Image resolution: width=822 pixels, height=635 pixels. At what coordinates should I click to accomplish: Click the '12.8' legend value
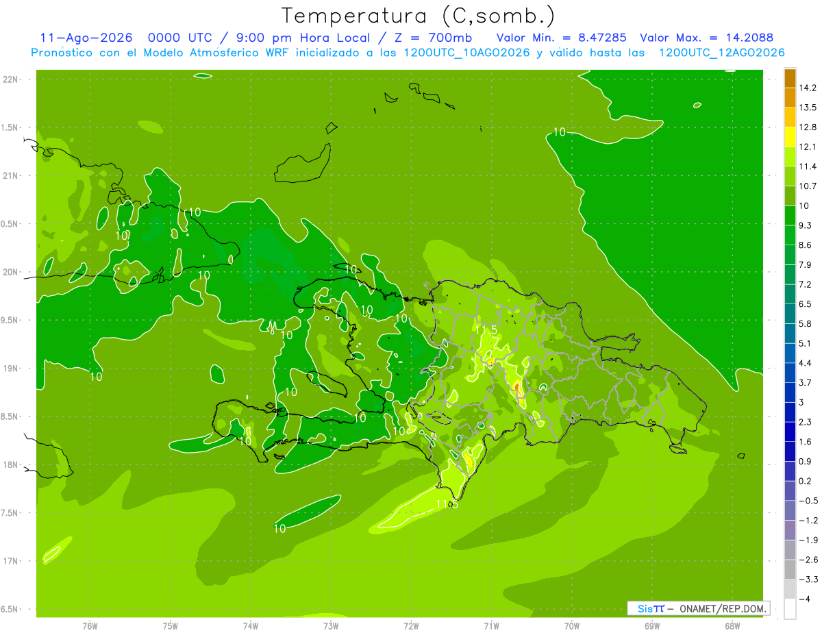pyautogui.click(x=808, y=127)
